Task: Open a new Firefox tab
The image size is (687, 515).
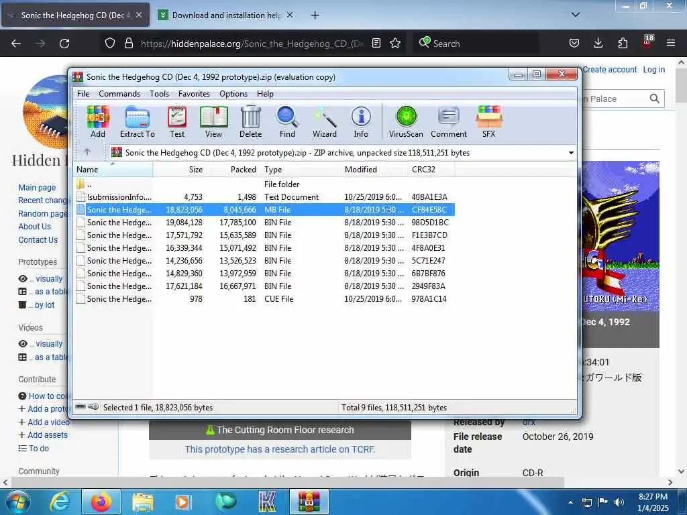Action: click(315, 15)
